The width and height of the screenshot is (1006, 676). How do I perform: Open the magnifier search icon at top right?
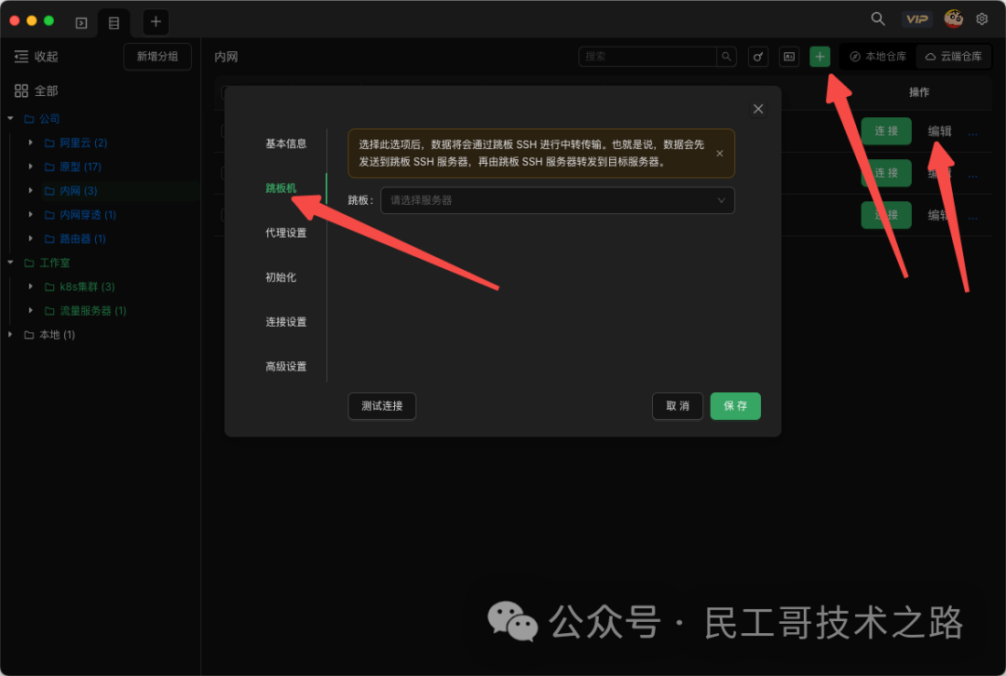pos(877,18)
